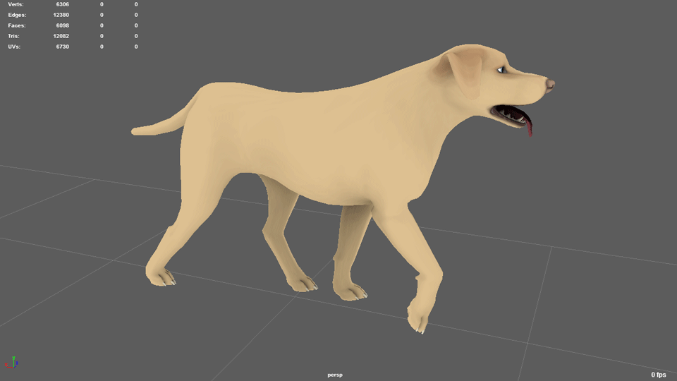677x381 pixels.
Task: Click the 'persp' camera name label
Action: (334, 375)
